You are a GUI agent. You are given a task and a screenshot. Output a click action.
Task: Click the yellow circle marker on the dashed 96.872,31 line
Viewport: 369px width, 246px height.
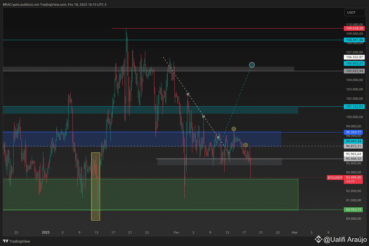[x=246, y=145]
